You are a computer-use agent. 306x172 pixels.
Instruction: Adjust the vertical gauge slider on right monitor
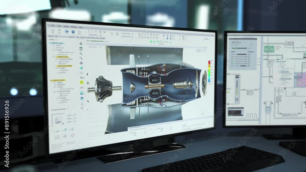(237, 88)
